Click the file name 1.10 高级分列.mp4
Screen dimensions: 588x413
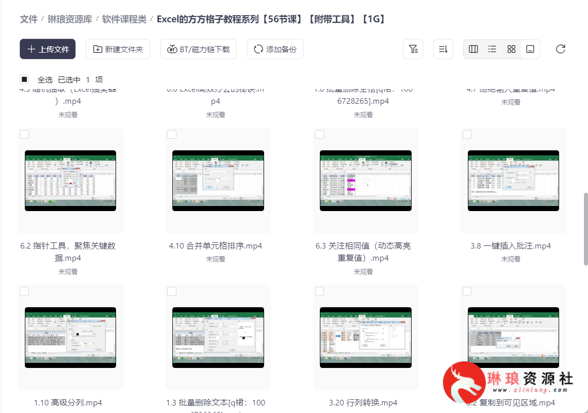pyautogui.click(x=68, y=402)
